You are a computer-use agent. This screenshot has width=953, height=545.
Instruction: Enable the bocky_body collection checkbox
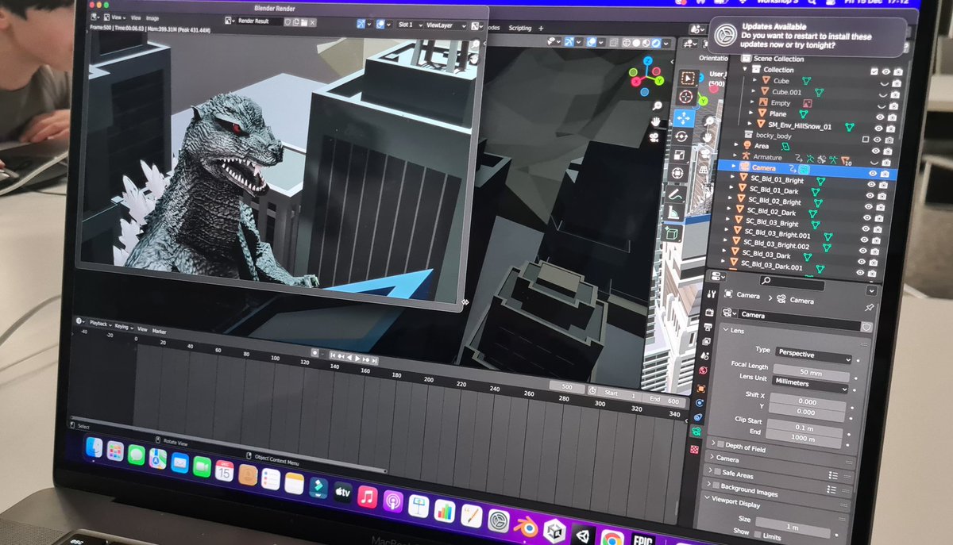(x=866, y=138)
